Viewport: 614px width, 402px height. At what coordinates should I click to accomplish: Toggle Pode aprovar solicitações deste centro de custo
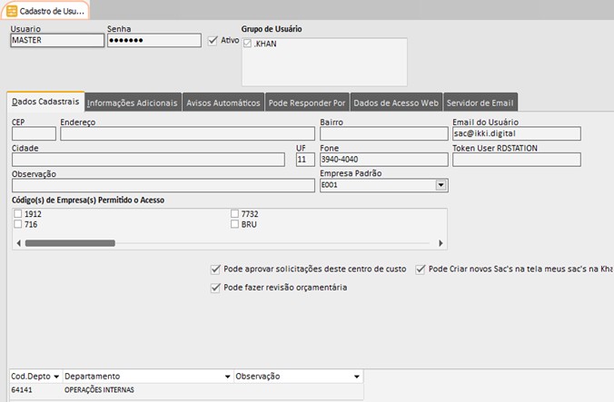[x=215, y=269]
